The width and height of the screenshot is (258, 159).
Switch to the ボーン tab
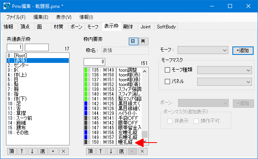(76, 27)
